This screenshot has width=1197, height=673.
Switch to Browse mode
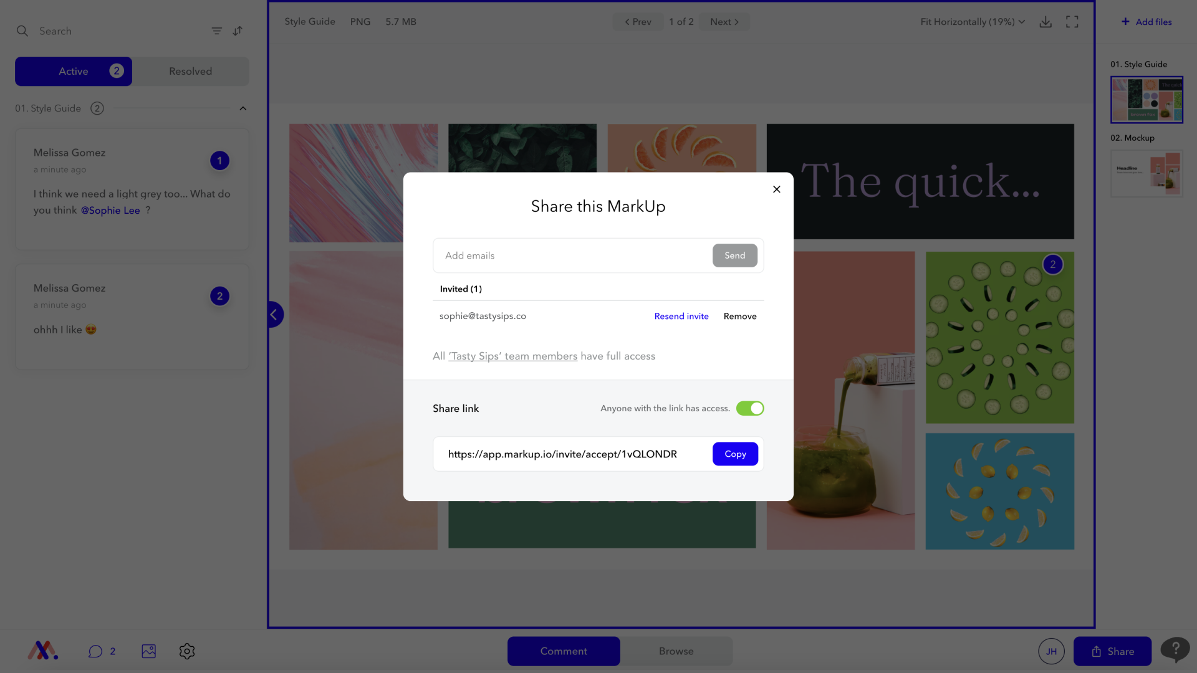(676, 651)
